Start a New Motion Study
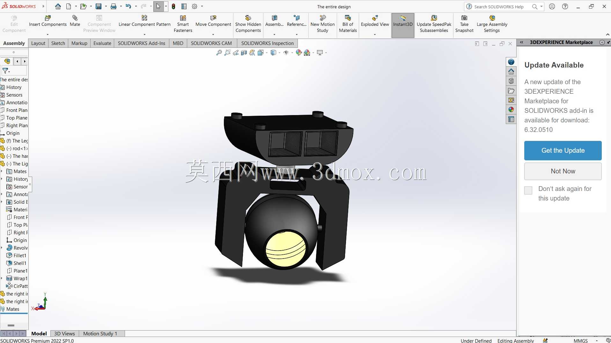This screenshot has height=343, width=611. 323,24
